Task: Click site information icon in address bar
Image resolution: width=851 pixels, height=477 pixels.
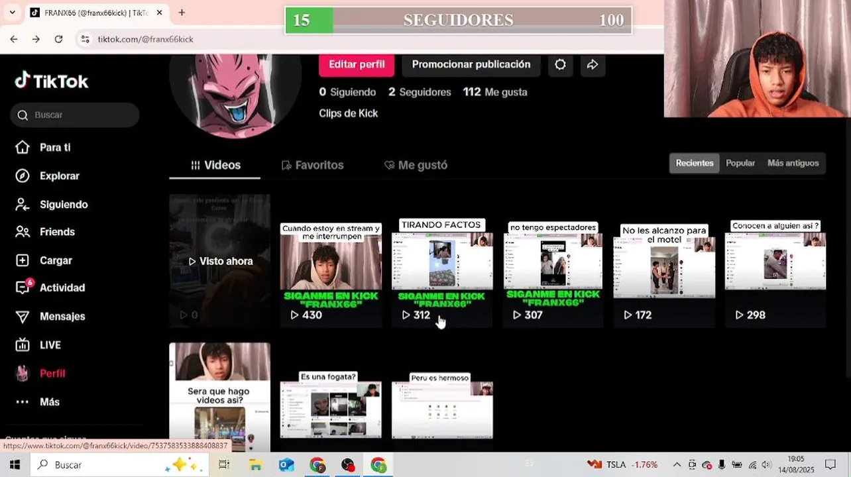Action: pyautogui.click(x=85, y=39)
